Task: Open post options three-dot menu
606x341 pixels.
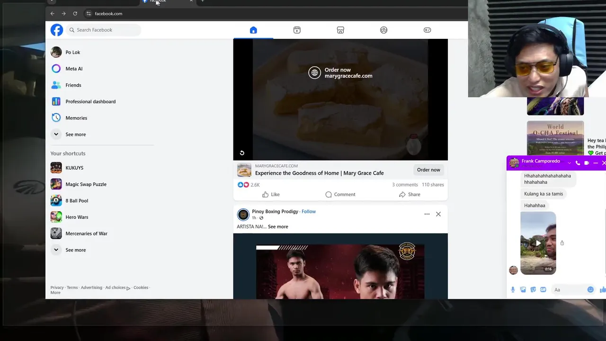Action: [x=427, y=214]
